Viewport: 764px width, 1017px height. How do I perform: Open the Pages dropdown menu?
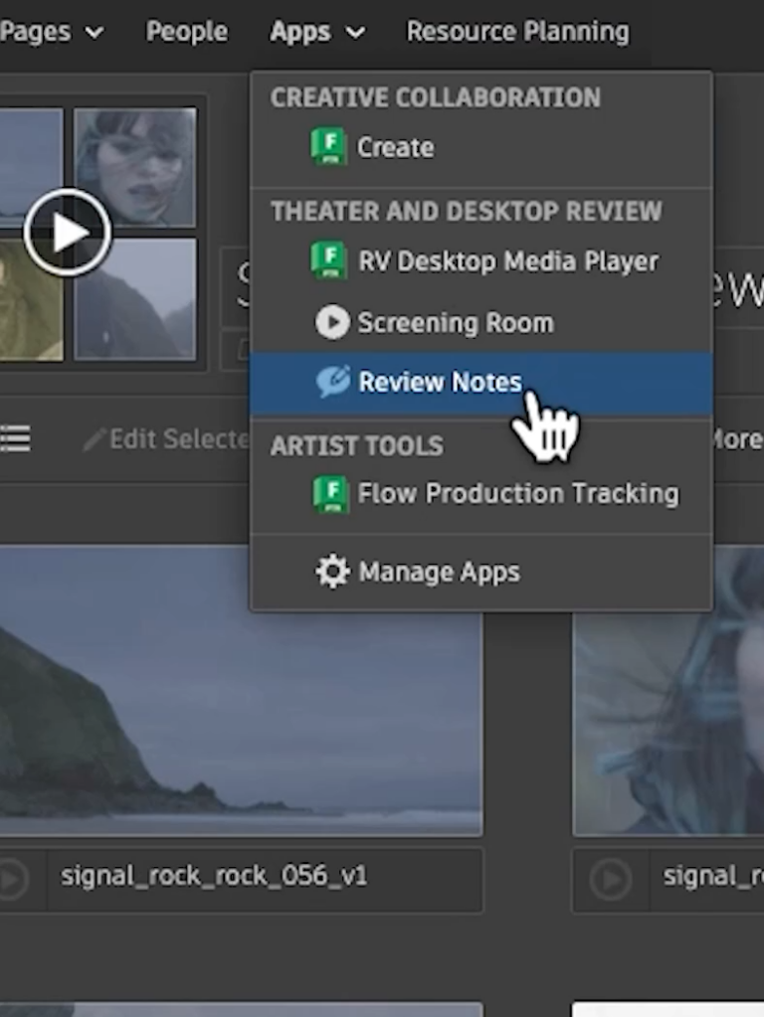tap(51, 31)
